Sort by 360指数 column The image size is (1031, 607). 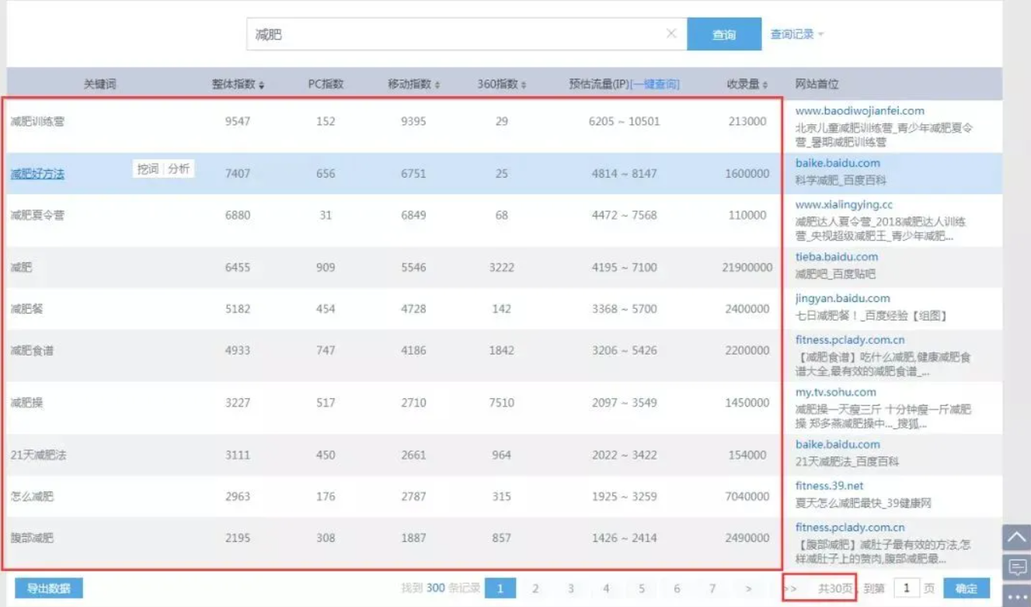tap(502, 84)
